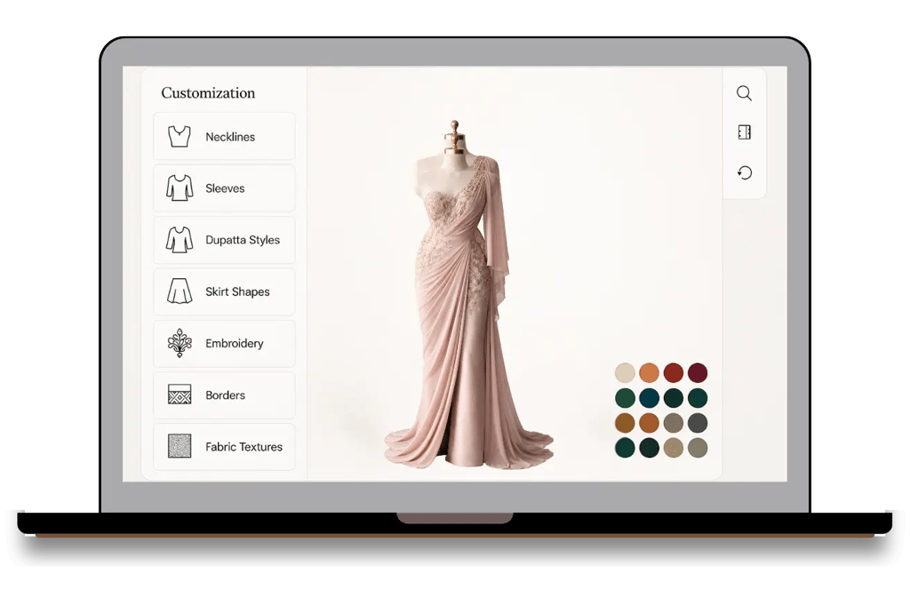Click the Dupatta Styles icon
Screen dimensions: 910x606
coord(179,239)
